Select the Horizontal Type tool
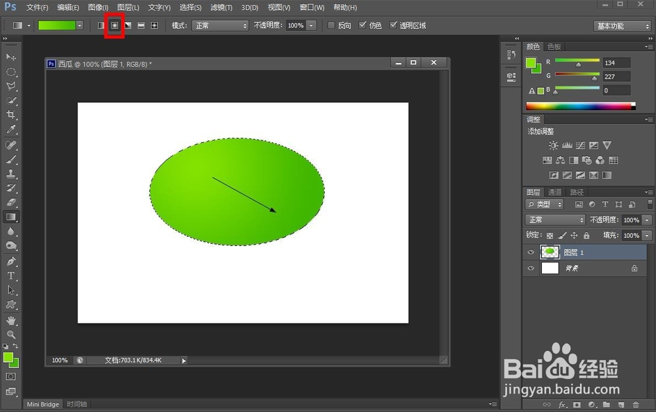 (x=11, y=276)
